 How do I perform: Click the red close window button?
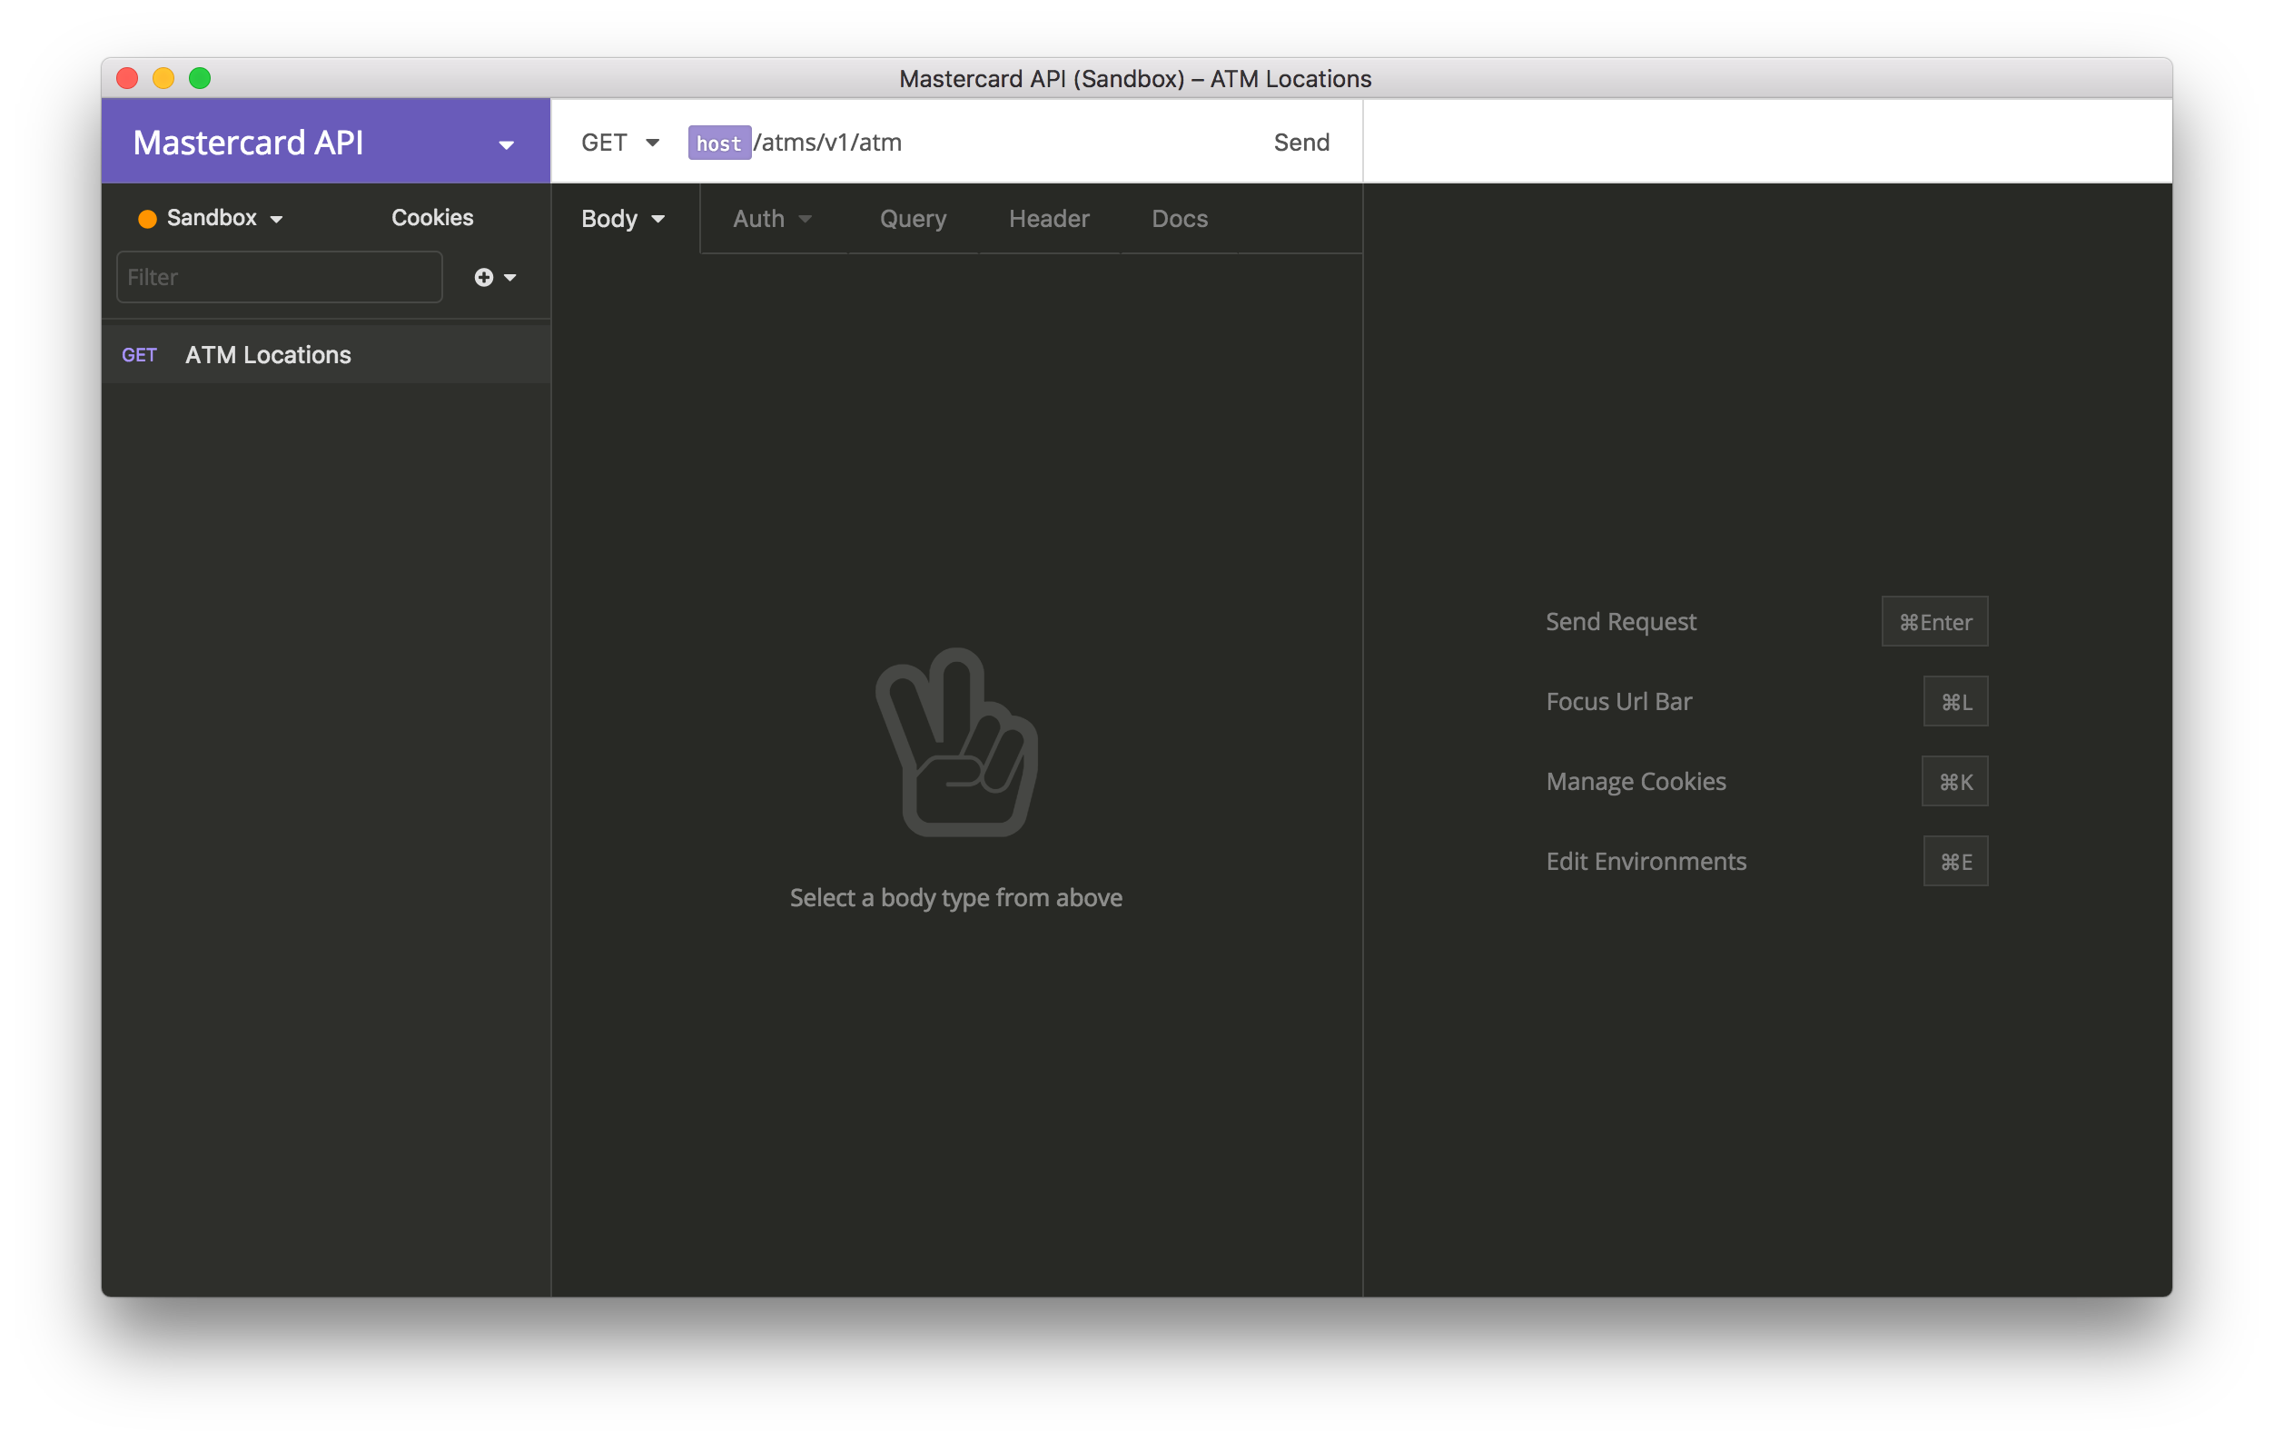127,78
